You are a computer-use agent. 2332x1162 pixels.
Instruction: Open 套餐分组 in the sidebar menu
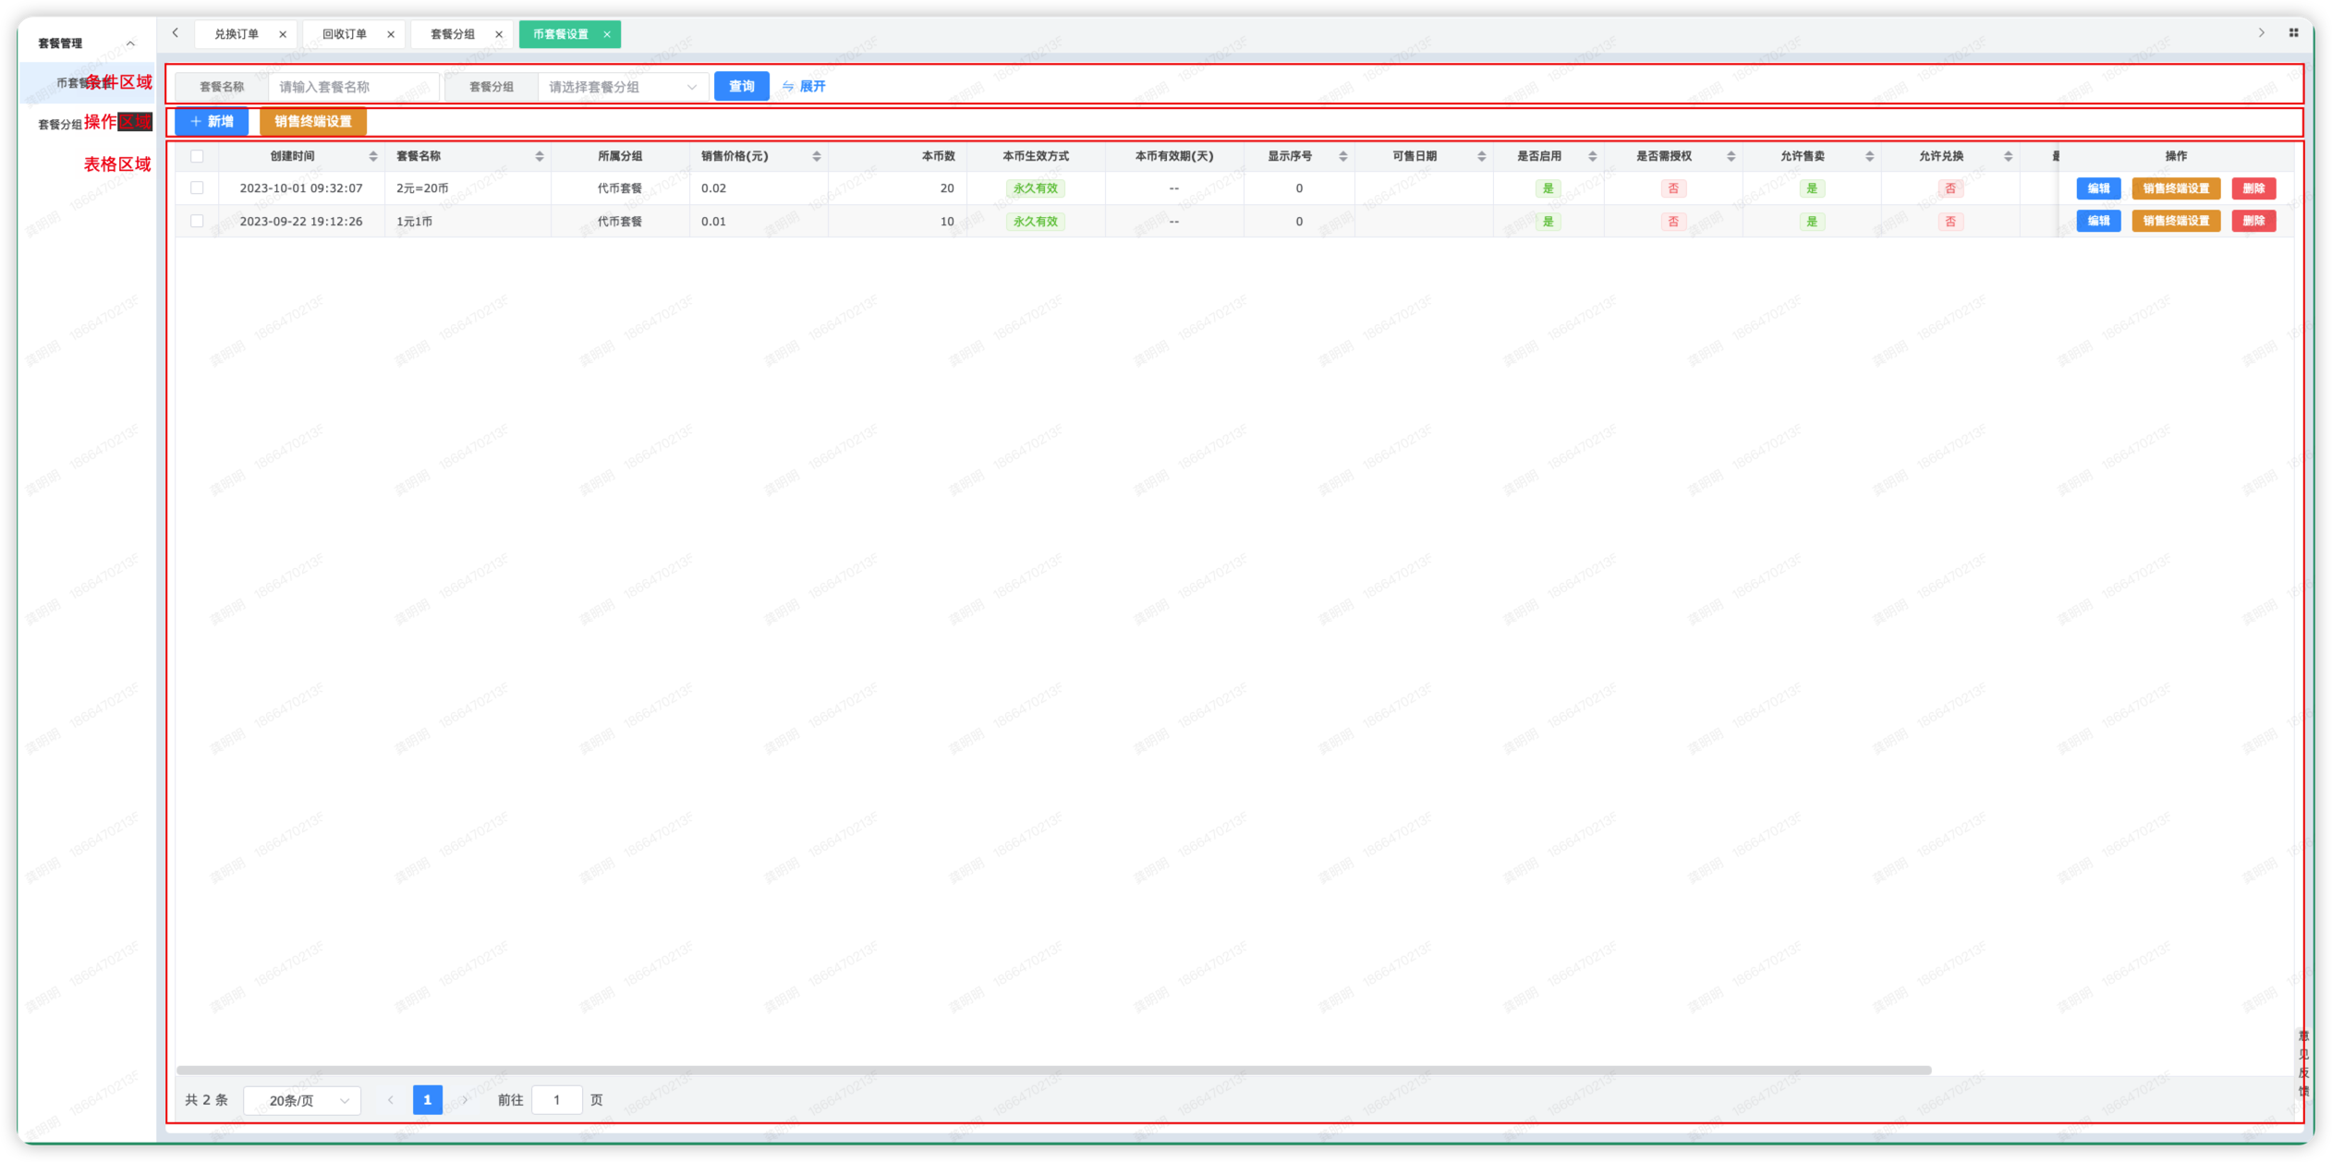pos(60,124)
